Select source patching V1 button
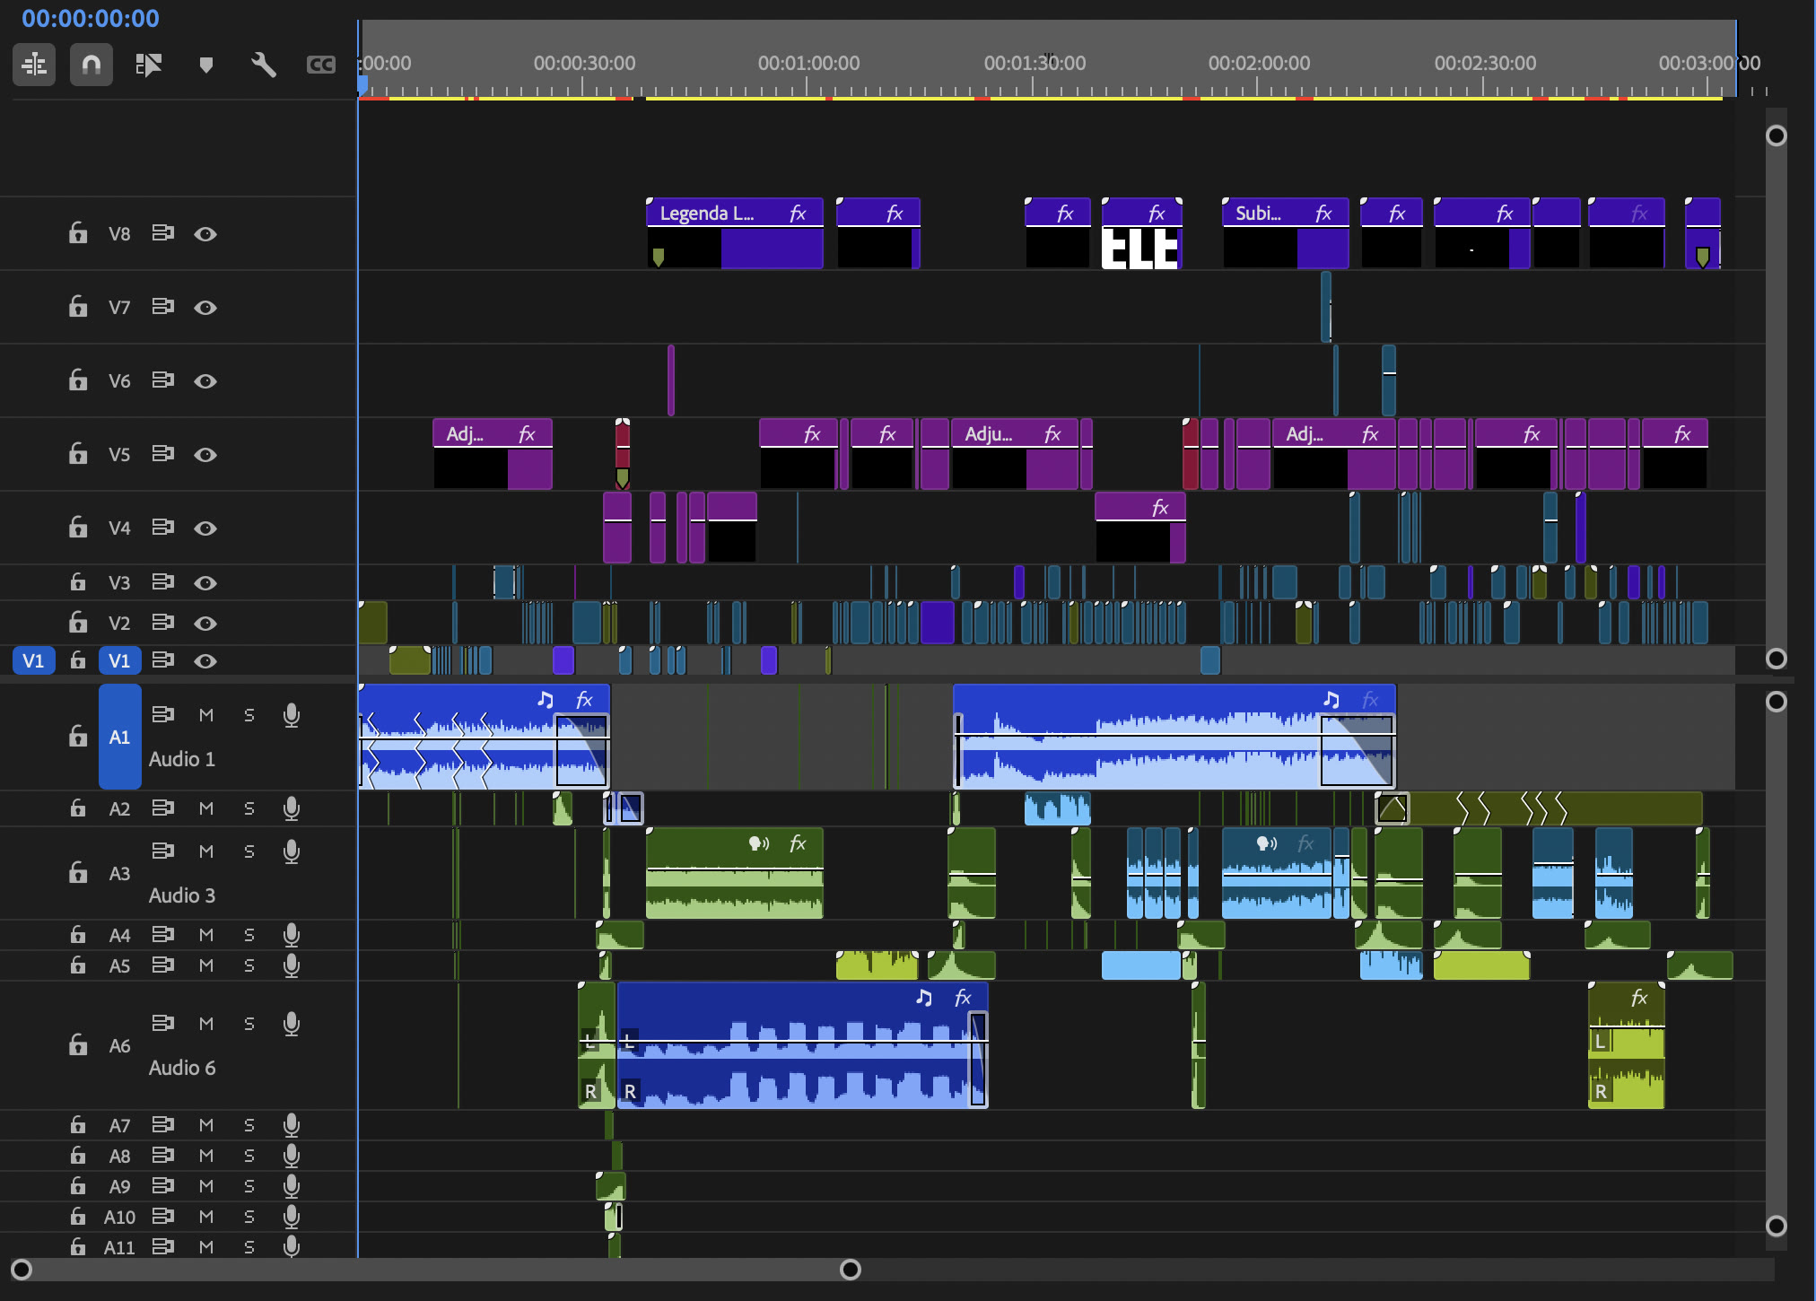 (34, 661)
